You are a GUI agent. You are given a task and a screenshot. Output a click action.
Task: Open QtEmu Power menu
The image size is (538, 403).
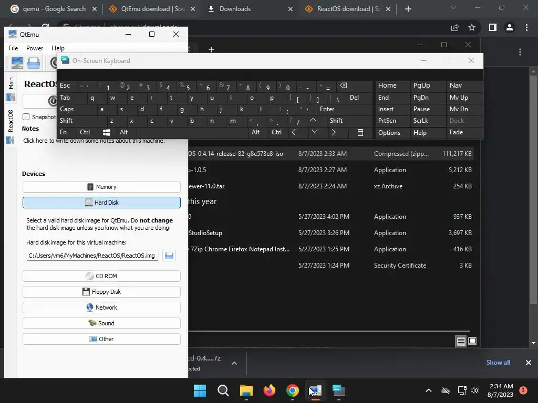(35, 48)
